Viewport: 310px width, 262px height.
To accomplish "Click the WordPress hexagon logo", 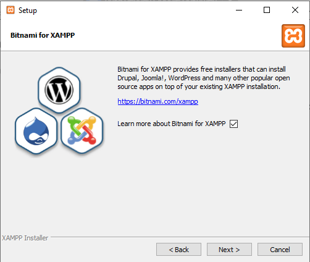I will tap(59, 90).
